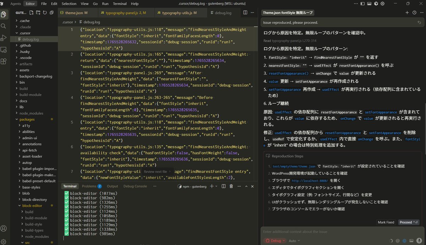Add @ context mention in chat
Viewport: 426px width, 245px height.
click(398, 241)
